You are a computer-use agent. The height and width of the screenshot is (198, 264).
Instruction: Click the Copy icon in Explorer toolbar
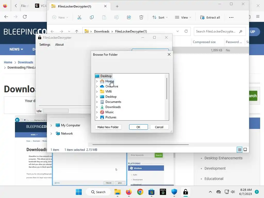click(92, 17)
